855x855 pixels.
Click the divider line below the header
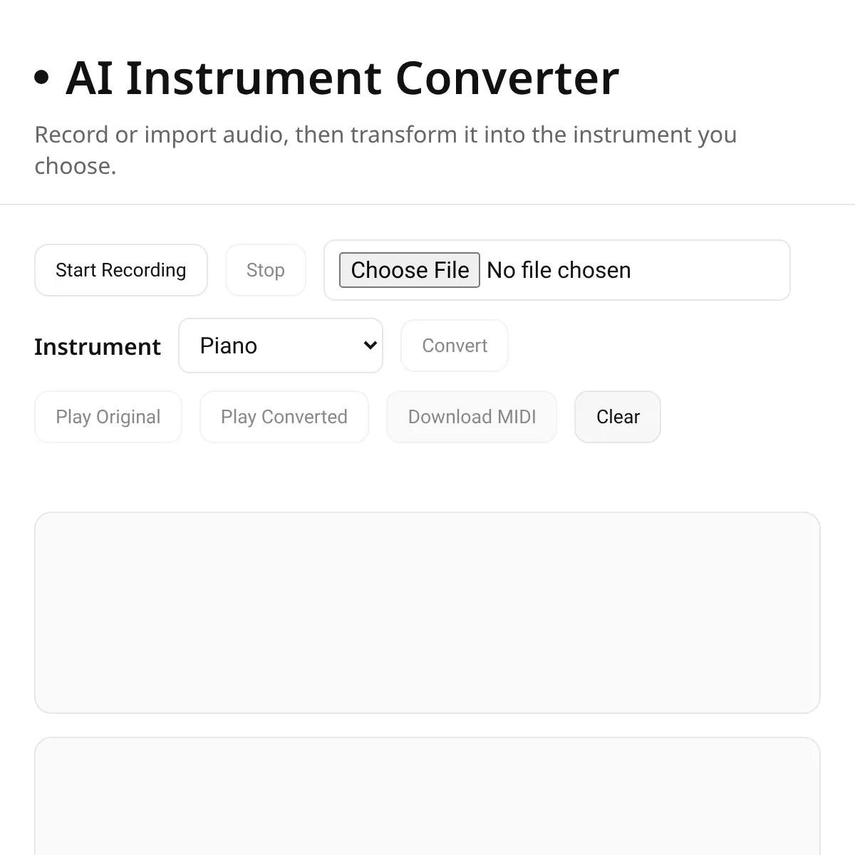[x=427, y=204]
